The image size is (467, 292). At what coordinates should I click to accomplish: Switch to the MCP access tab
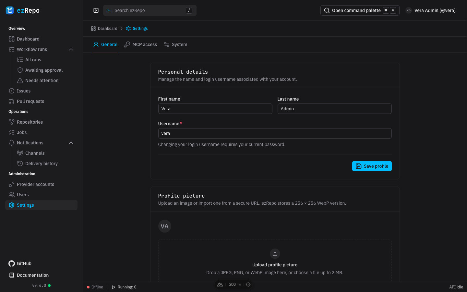pyautogui.click(x=140, y=44)
